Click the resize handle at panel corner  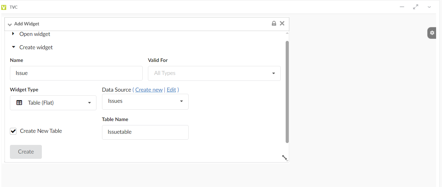pyautogui.click(x=284, y=157)
